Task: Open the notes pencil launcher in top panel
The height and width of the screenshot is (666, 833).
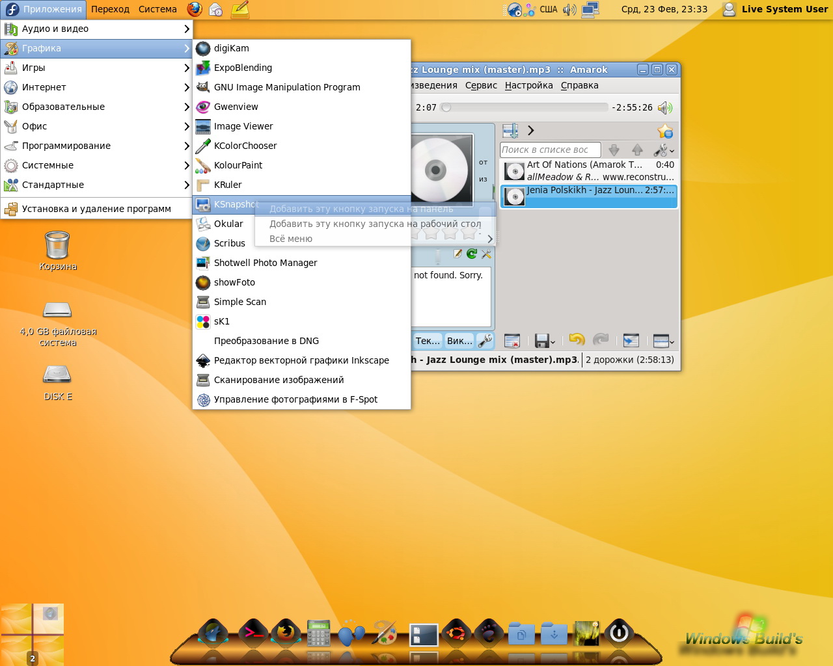Action: (240, 9)
